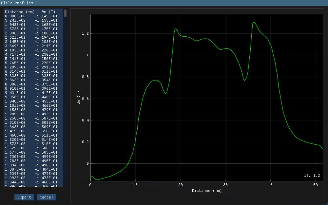The width and height of the screenshot is (328, 205).
Task: Click the vertical gridline at 20 mm
Action: point(180,98)
